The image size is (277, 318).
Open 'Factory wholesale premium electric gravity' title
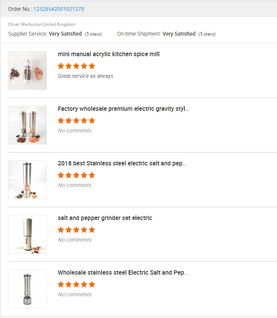click(123, 109)
